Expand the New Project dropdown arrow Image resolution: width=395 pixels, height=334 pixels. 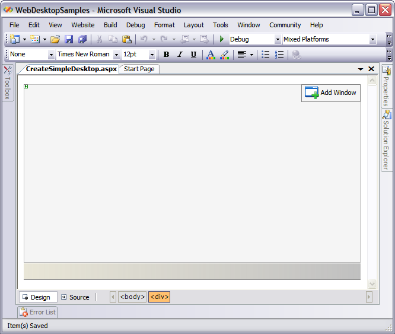coord(24,39)
